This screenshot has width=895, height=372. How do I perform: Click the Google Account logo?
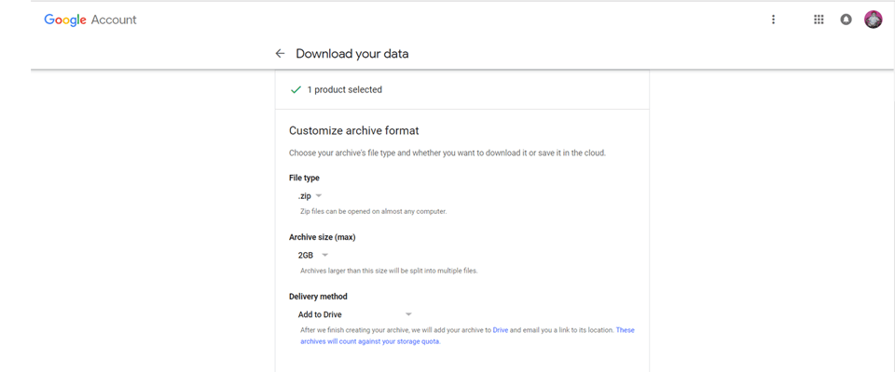coord(90,20)
